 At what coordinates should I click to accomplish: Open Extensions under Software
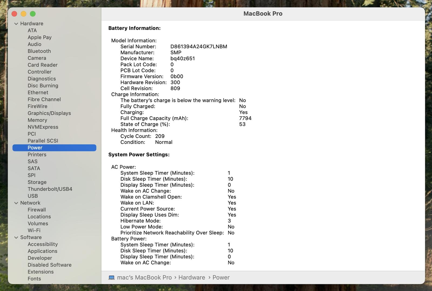tap(41, 272)
